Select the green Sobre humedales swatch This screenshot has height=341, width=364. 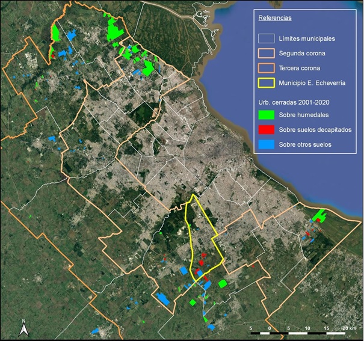tap(266, 115)
